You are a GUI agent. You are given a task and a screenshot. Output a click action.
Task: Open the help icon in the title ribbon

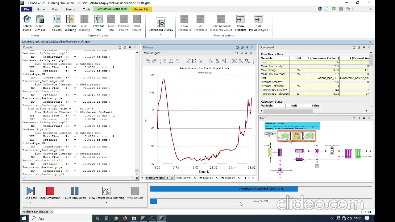point(320,9)
